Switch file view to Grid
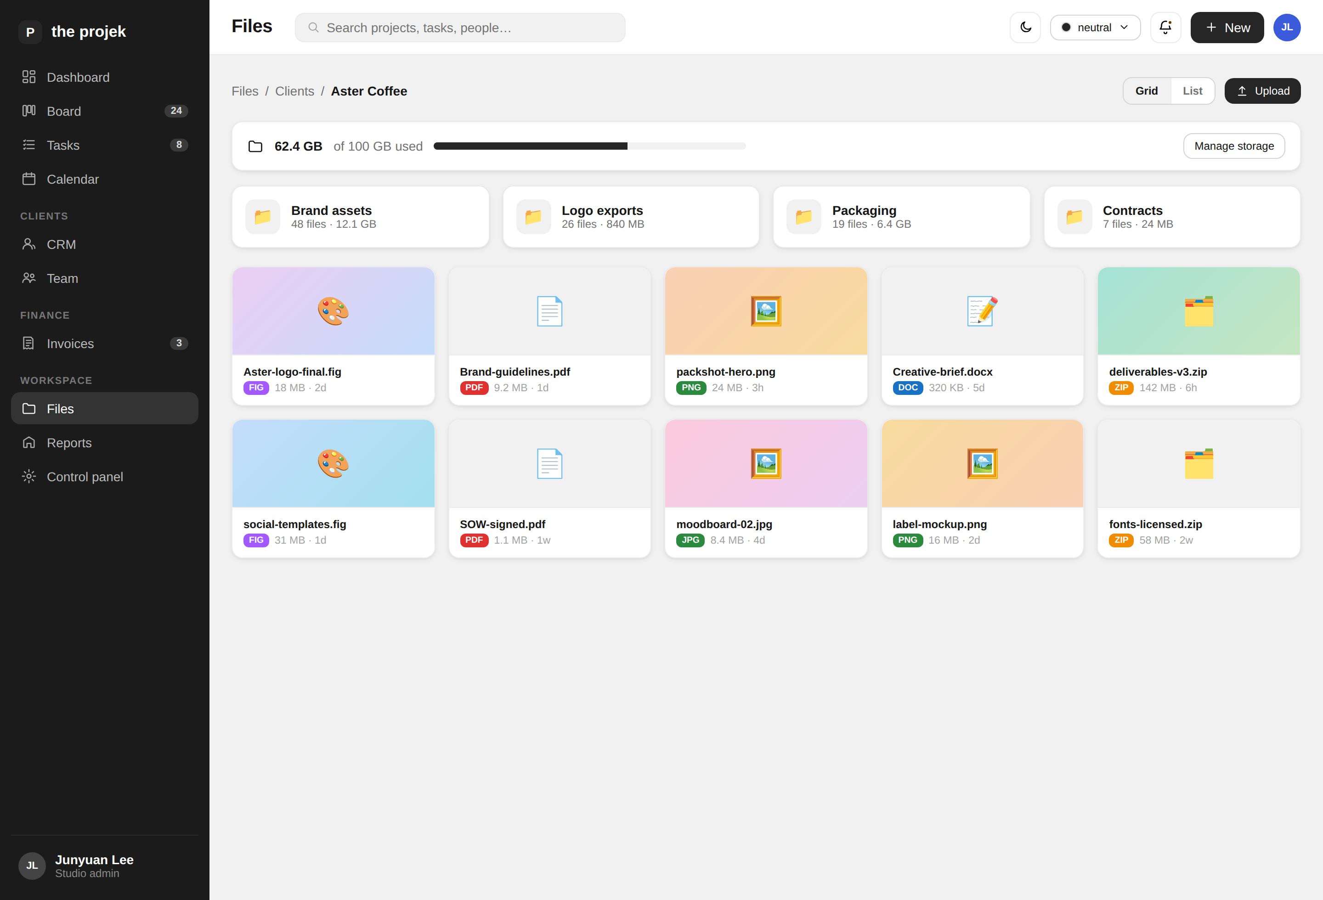This screenshot has width=1323, height=900. click(1147, 91)
